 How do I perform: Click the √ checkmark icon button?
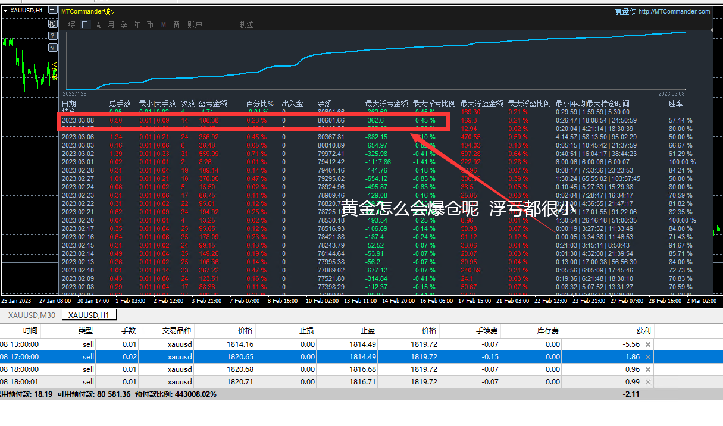(x=52, y=47)
